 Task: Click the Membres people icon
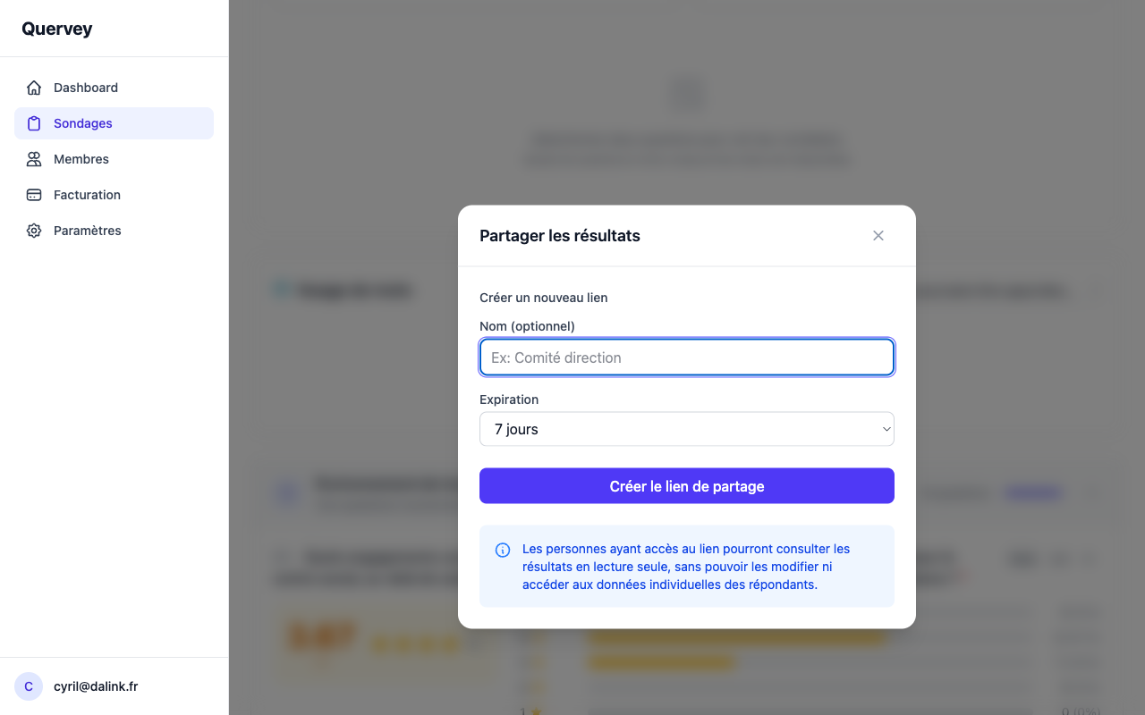click(x=34, y=159)
